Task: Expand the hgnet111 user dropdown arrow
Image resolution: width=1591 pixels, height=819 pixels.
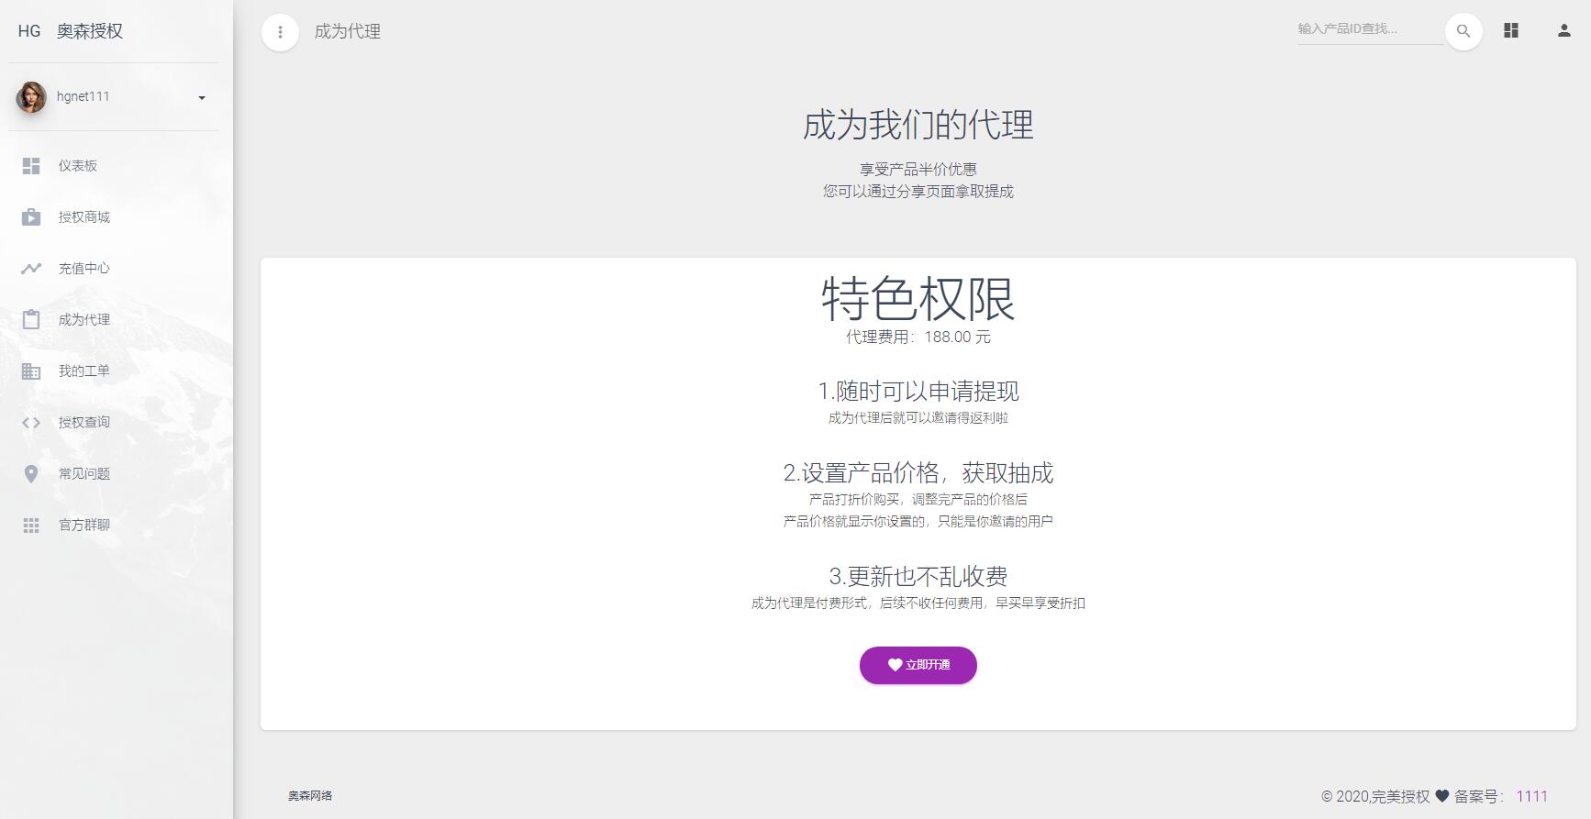Action: pyautogui.click(x=202, y=97)
